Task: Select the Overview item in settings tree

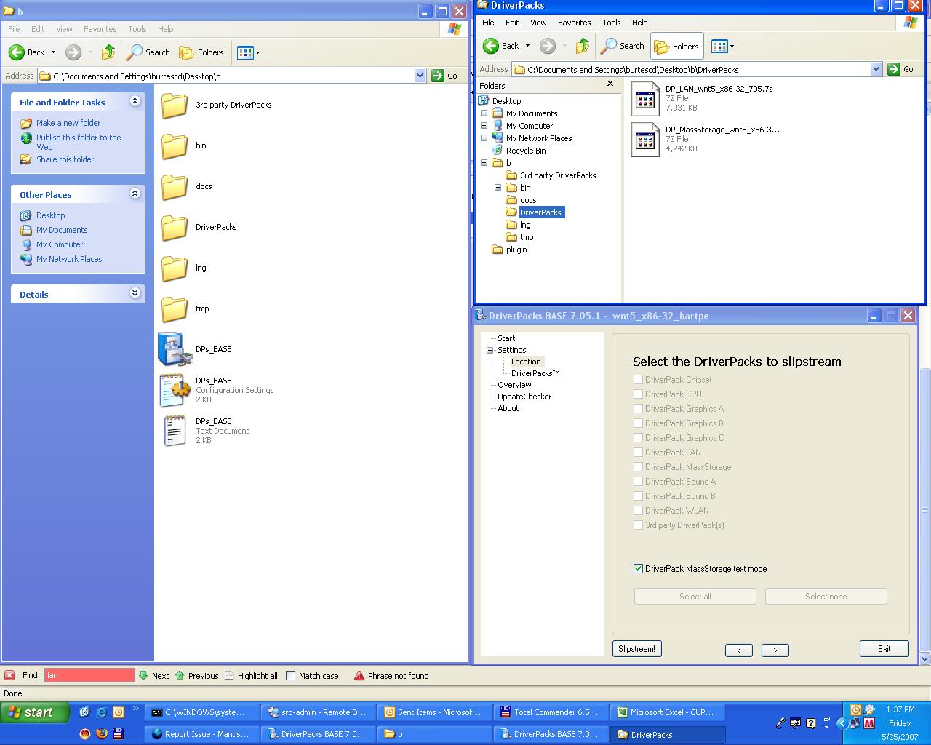Action: (x=514, y=385)
